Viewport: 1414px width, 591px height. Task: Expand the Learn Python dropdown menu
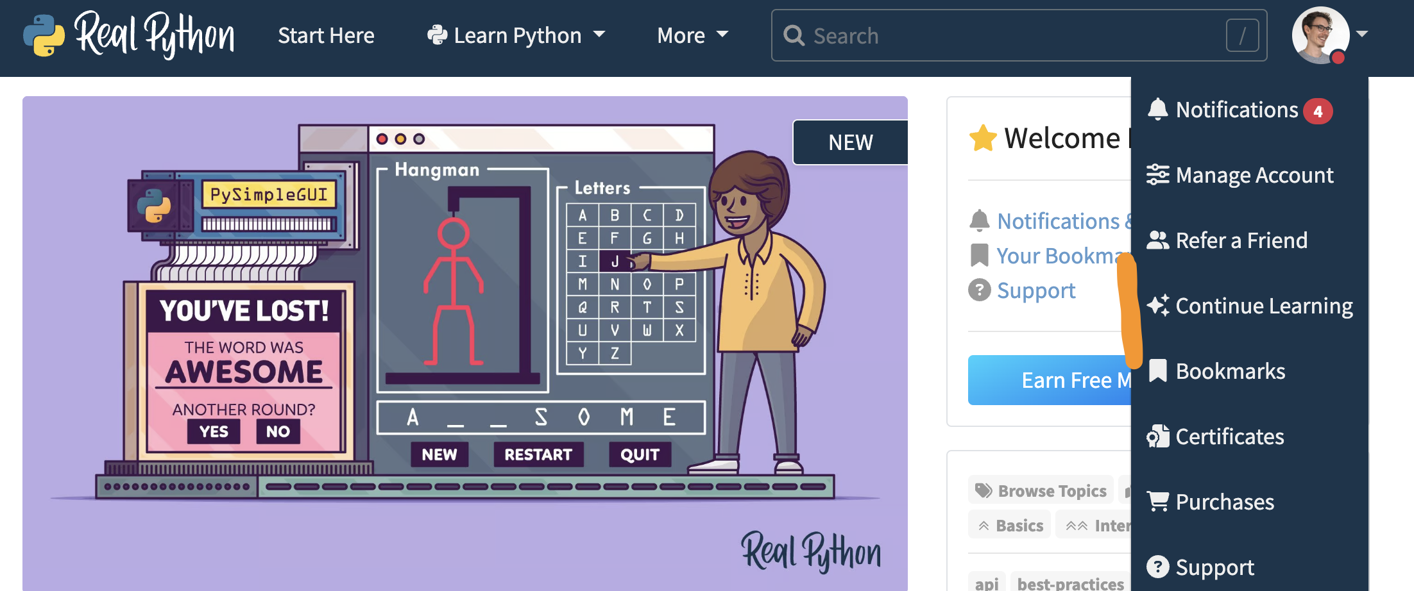tap(516, 35)
